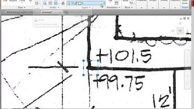
Task: Click the top-left blue corner grip
Action: [x=84, y=61]
